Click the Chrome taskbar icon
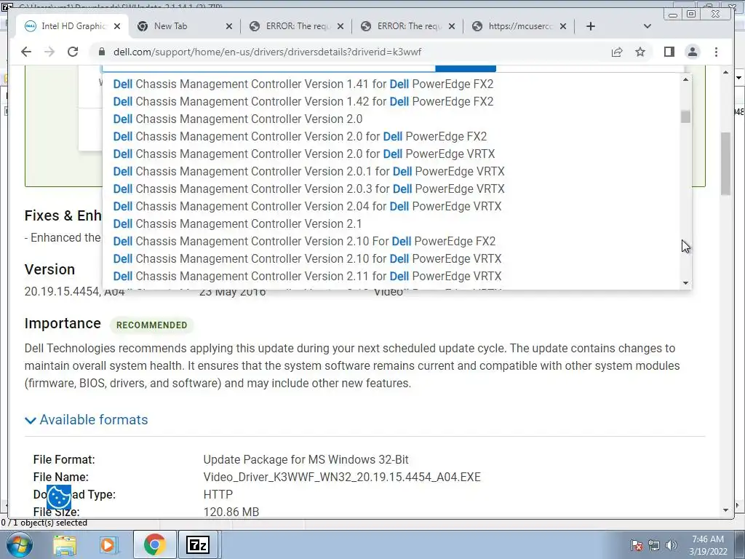Viewport: 745px width, 559px height. coord(154,544)
